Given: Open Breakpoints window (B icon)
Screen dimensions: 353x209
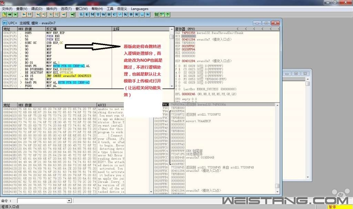Looking at the screenshot, I should coord(131,14).
